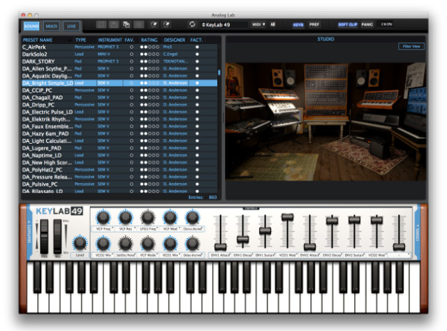Click the VCO1 Mod fader handle
Viewport: 447px width, 331px height.
point(287,217)
